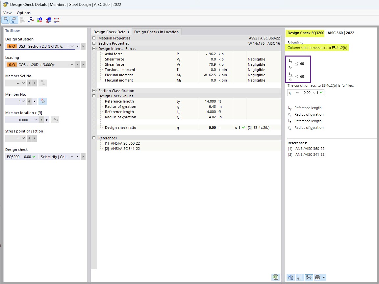Click the printer dropdown arrow
The height and width of the screenshot is (284, 379).
point(323,277)
